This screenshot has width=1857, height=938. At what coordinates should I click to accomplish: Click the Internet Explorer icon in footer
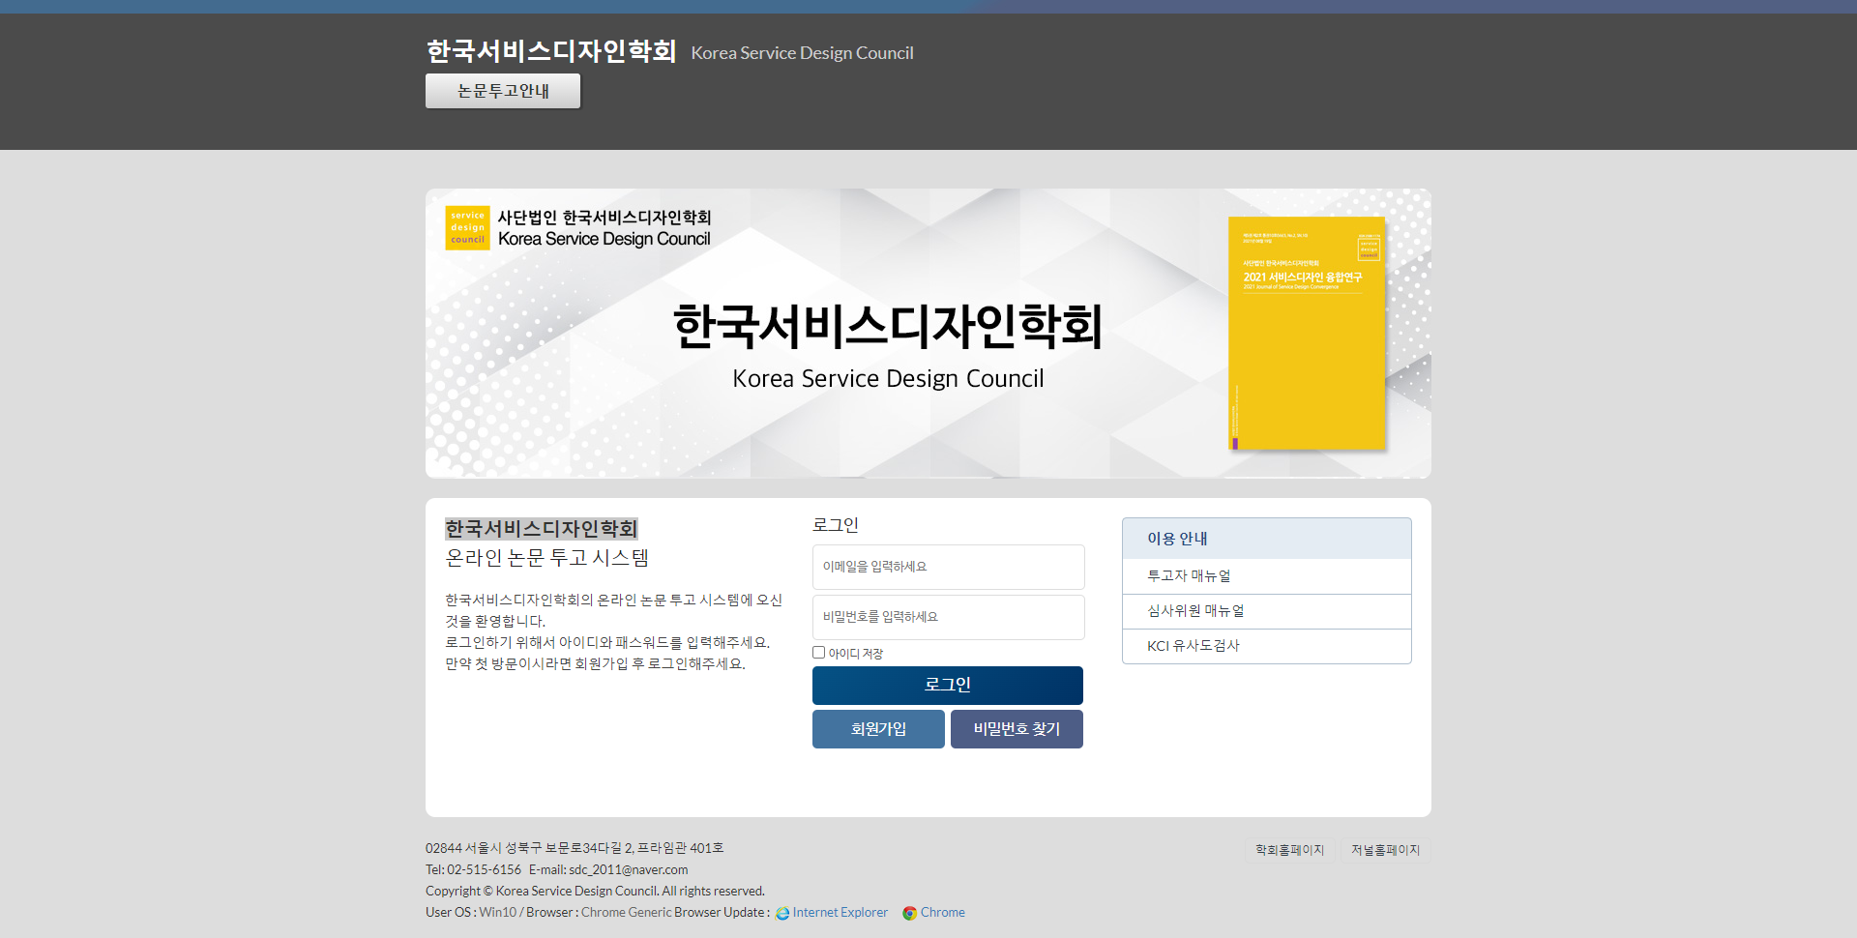click(782, 913)
